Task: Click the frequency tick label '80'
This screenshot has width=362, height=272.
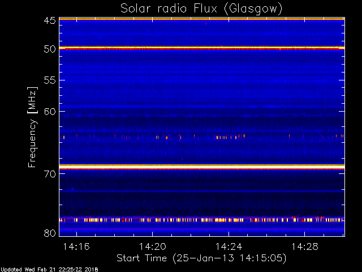Action: click(x=50, y=233)
